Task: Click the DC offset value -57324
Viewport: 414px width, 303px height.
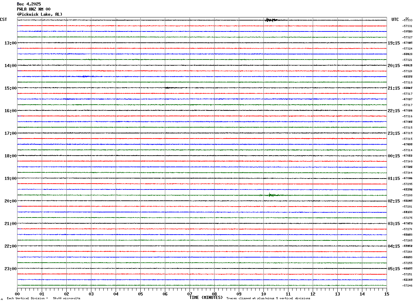Action: (407, 49)
